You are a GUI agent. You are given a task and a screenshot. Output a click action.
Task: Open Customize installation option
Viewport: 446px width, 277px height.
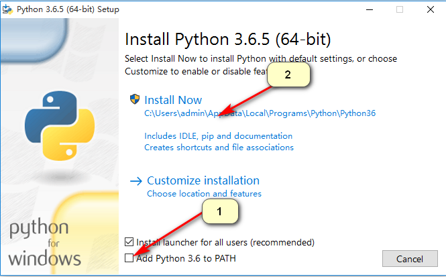point(203,180)
